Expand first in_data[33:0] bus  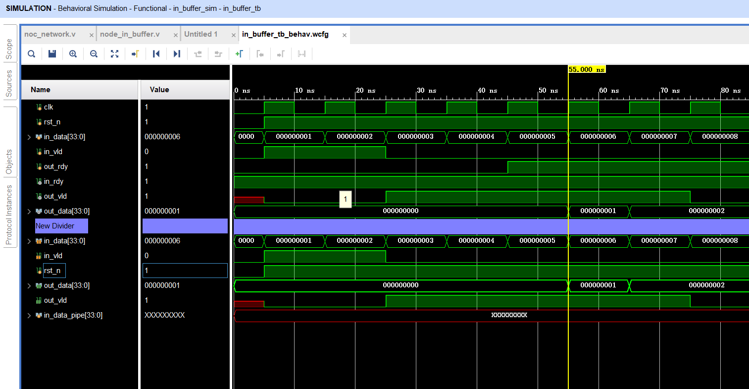point(29,137)
